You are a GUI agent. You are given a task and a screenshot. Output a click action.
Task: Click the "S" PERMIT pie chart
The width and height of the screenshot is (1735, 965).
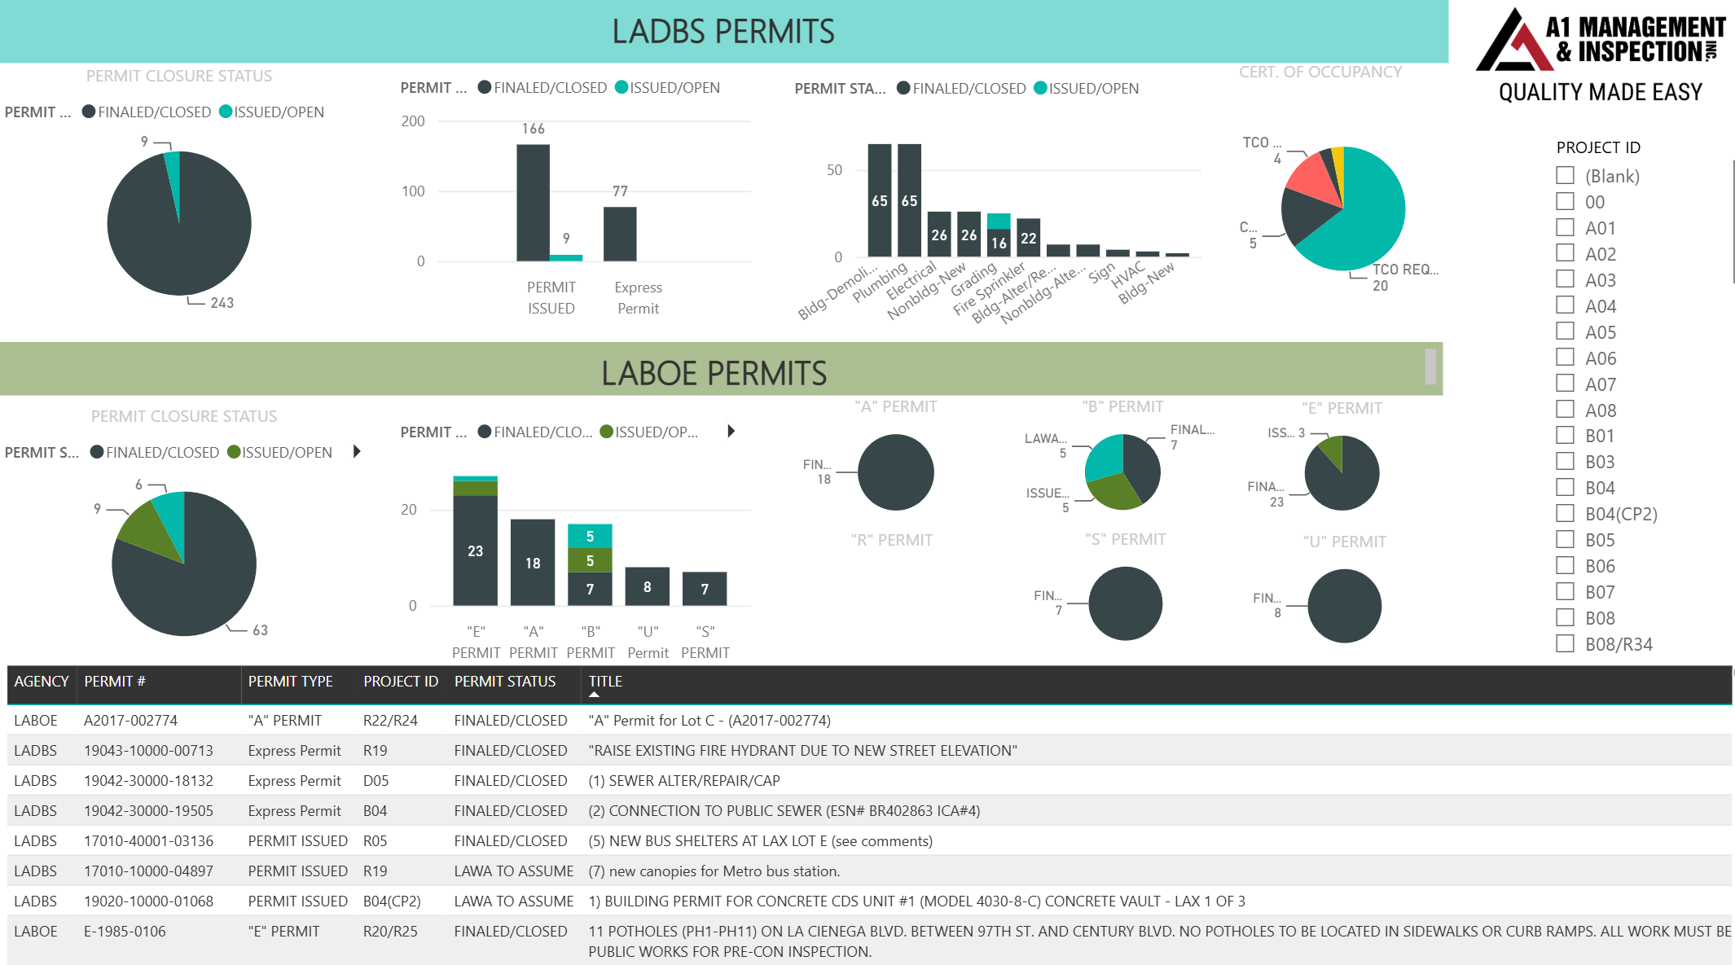coord(1125,603)
